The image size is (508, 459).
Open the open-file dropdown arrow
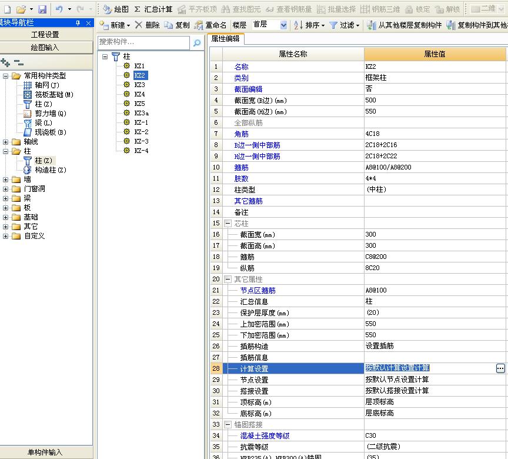point(31,9)
